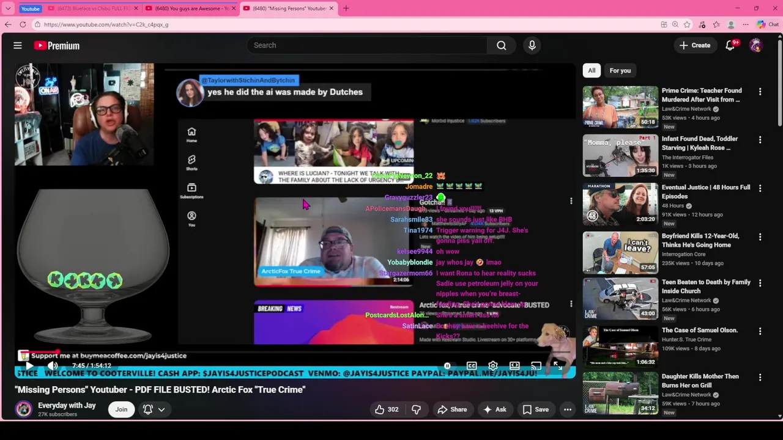The width and height of the screenshot is (783, 440).
Task: Open a new browser tab with plus
Action: 346,9
